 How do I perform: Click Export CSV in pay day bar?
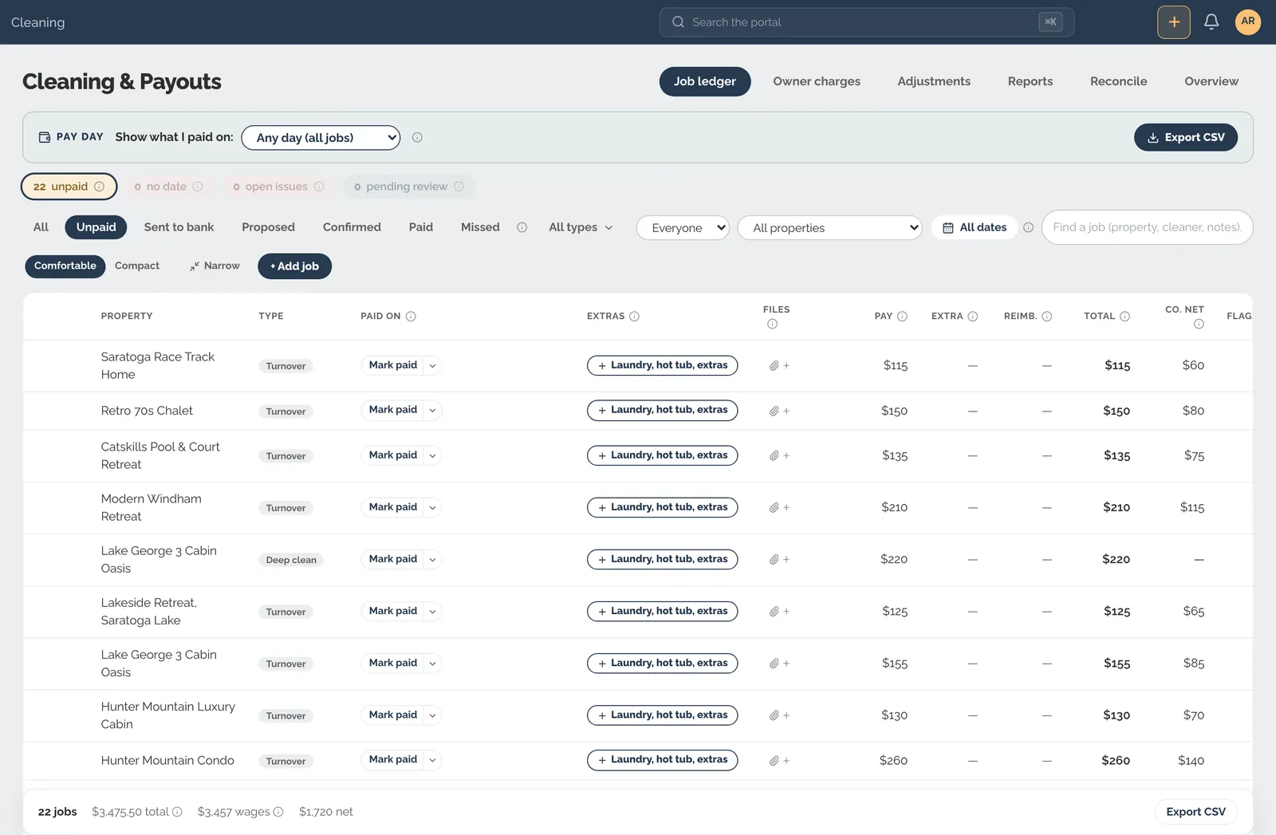[1186, 137]
